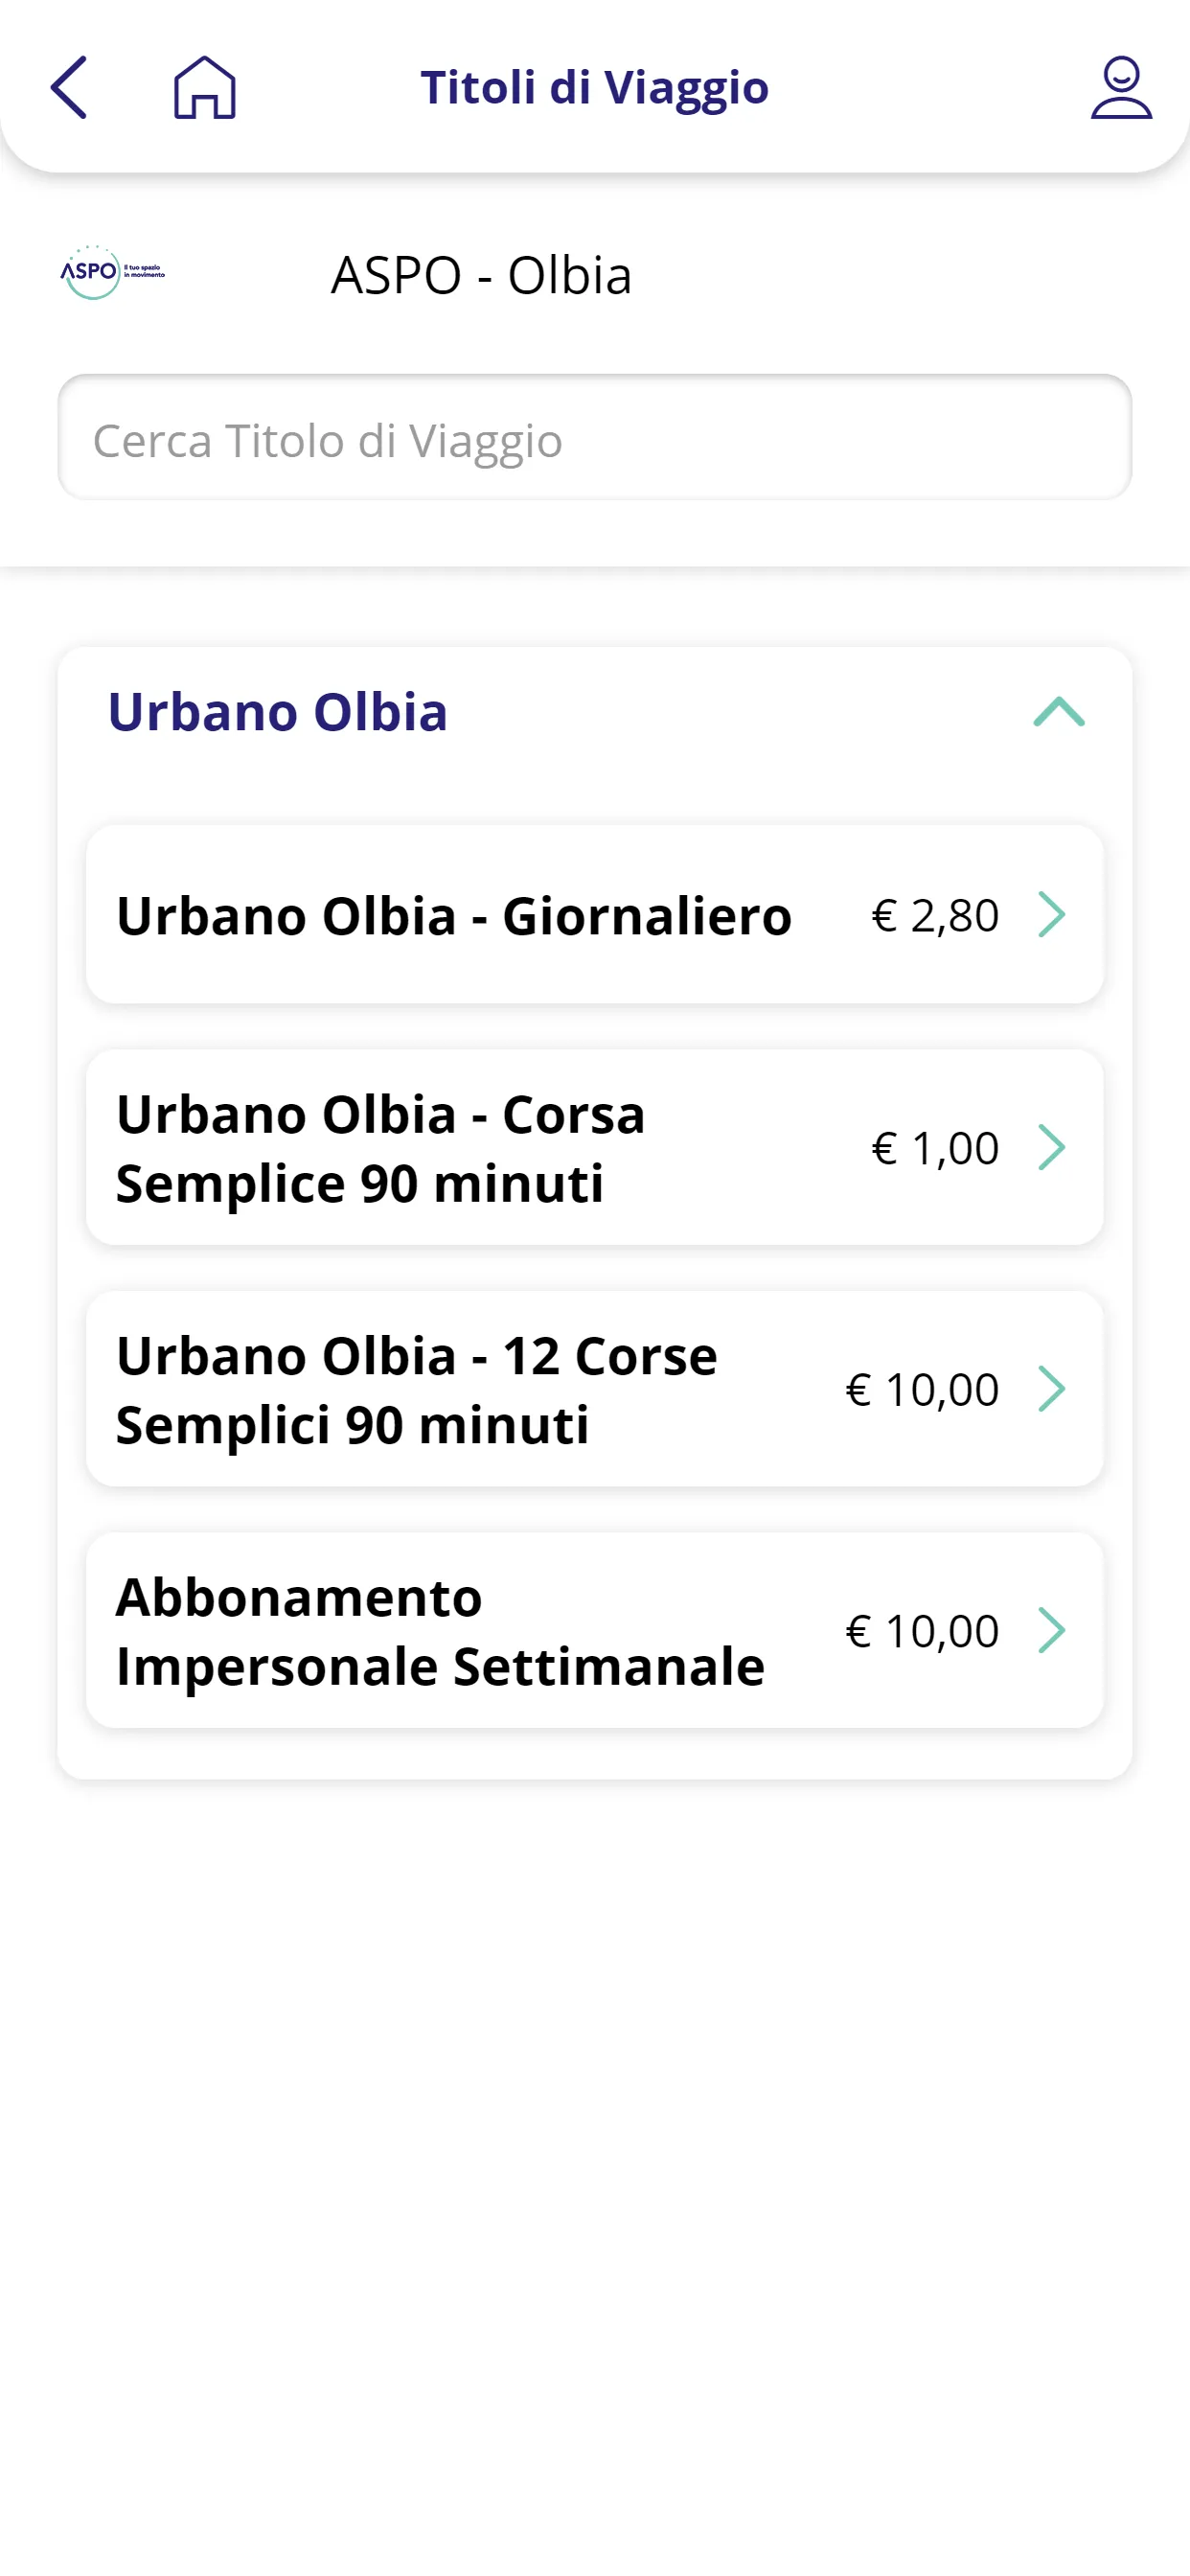
Task: Open Abbonamento Settimanale details via its arrow
Action: tap(1051, 1631)
